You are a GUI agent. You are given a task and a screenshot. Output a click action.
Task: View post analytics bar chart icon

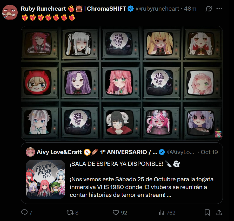[x=162, y=212]
